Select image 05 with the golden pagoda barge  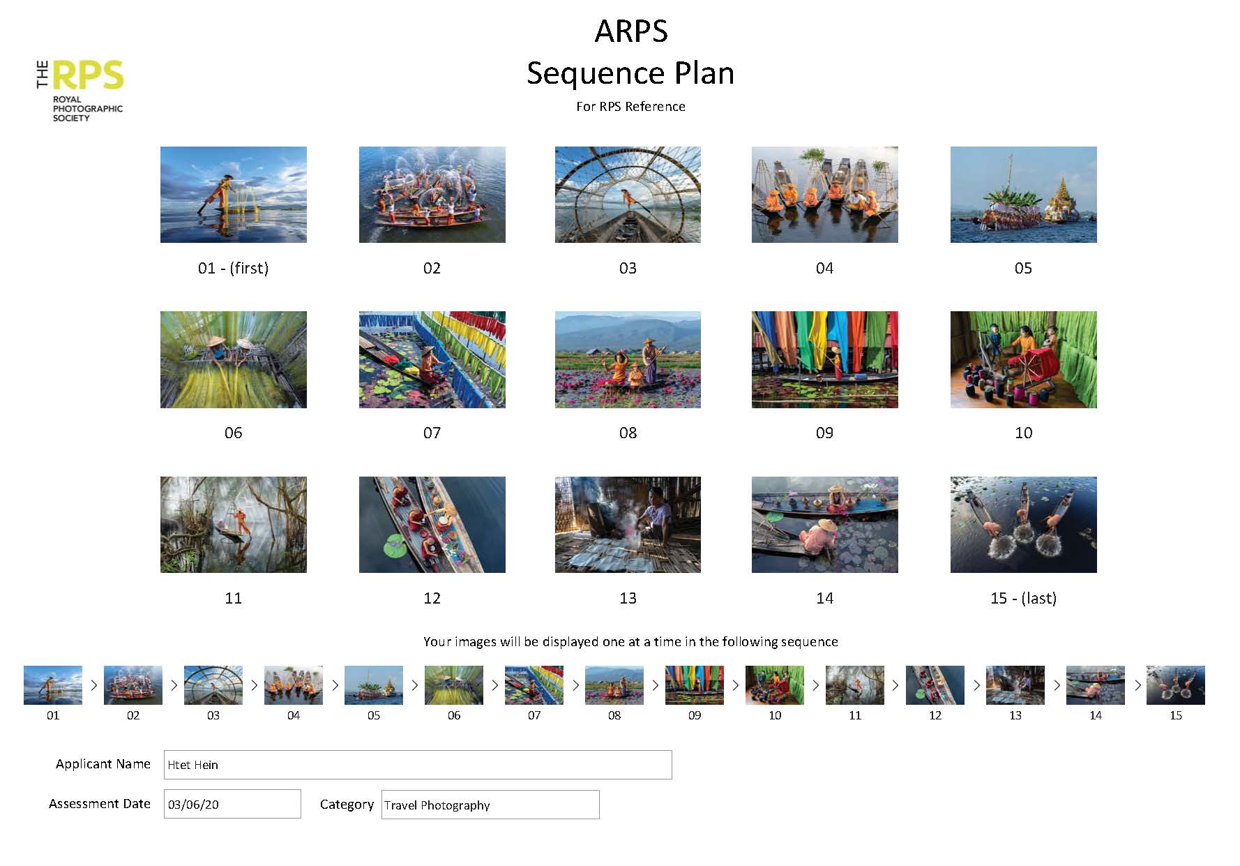tap(1022, 195)
